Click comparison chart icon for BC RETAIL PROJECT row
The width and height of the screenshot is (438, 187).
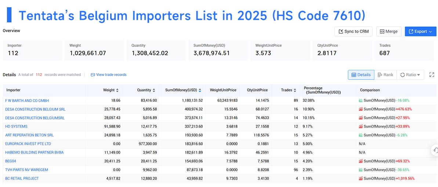[x=361, y=178]
